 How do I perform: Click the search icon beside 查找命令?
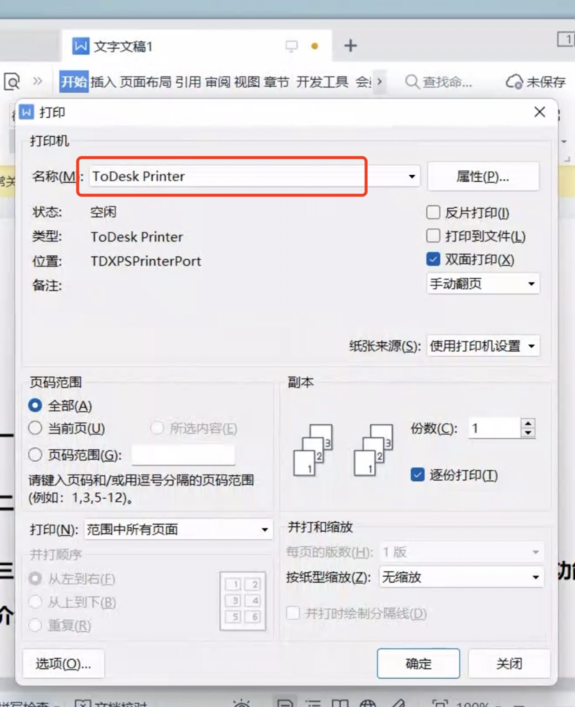pyautogui.click(x=411, y=81)
